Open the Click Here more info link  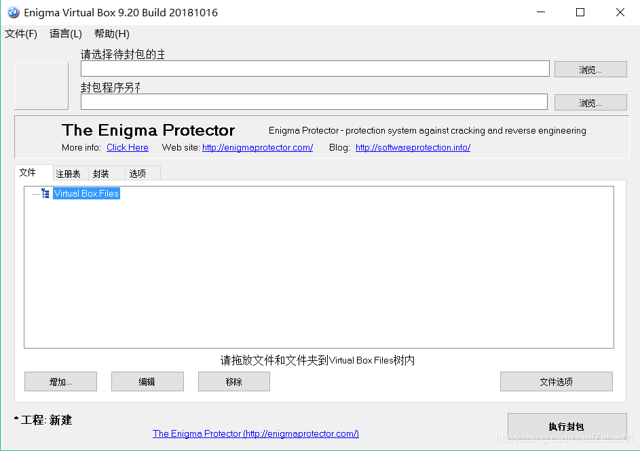(128, 148)
